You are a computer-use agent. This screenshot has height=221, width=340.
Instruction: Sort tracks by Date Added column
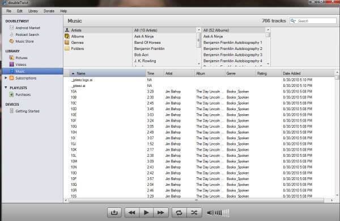coord(308,73)
